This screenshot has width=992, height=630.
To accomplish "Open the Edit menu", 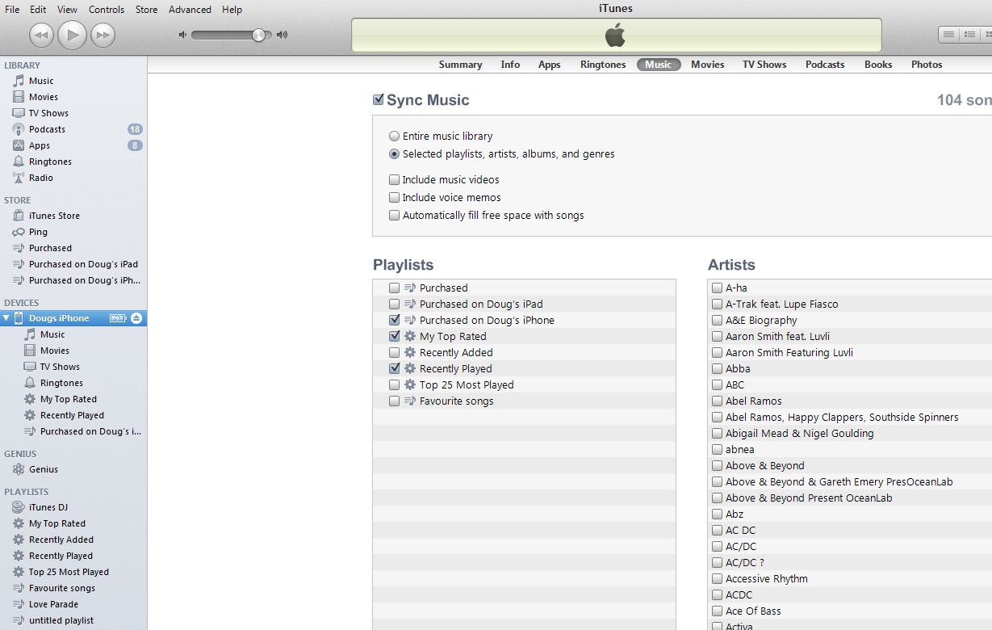I will (x=38, y=10).
